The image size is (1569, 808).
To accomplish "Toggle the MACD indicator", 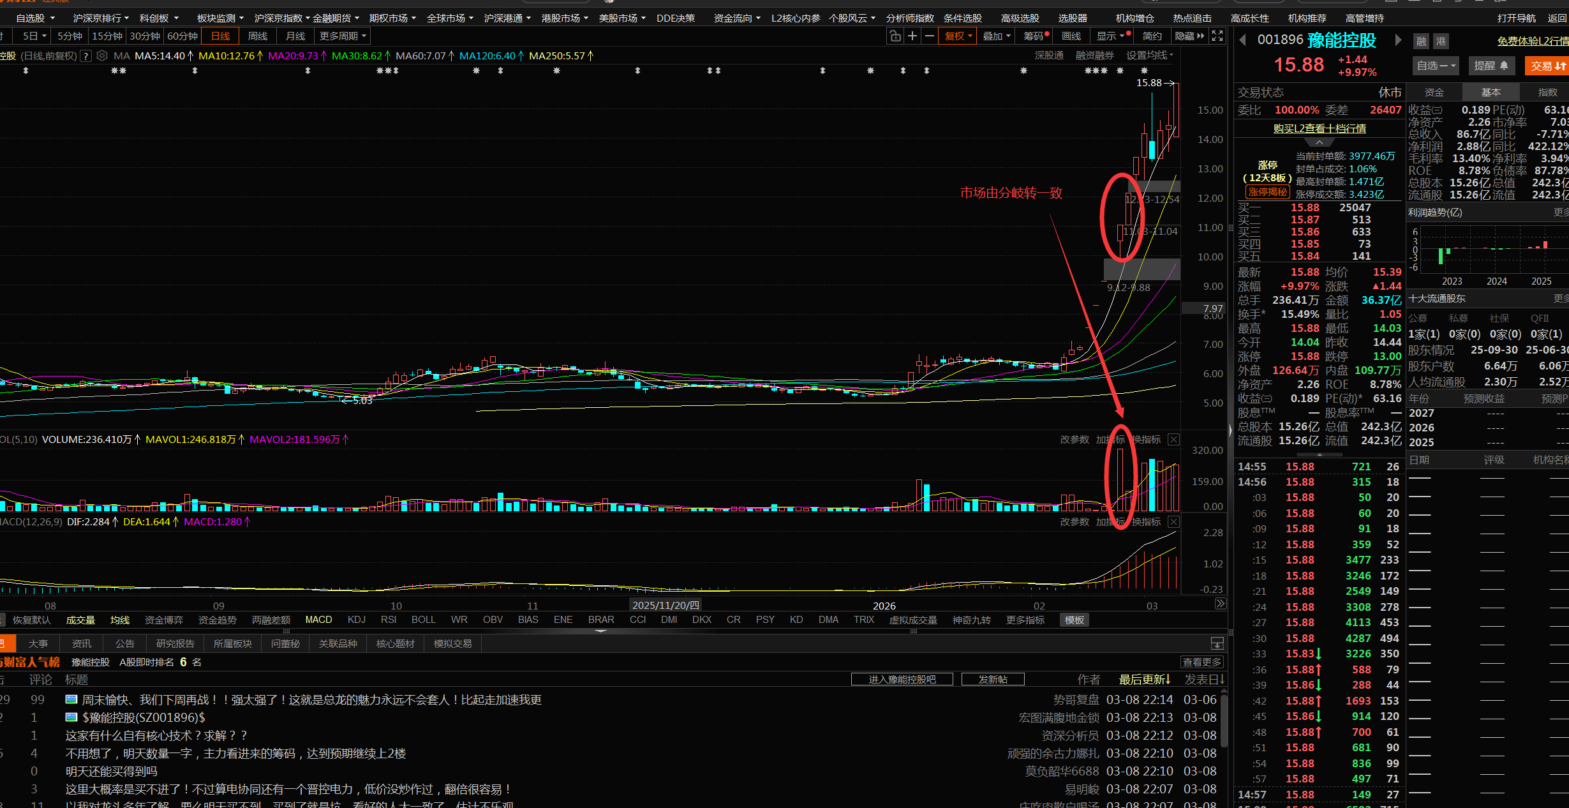I will [x=318, y=620].
